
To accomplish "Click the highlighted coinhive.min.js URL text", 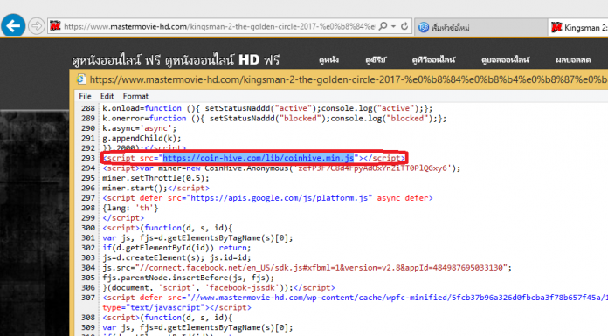I will pos(259,158).
